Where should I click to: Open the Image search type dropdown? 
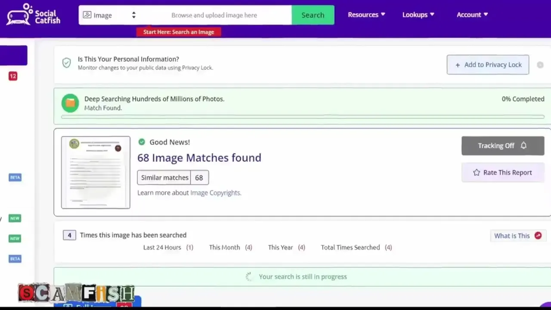[x=109, y=15]
